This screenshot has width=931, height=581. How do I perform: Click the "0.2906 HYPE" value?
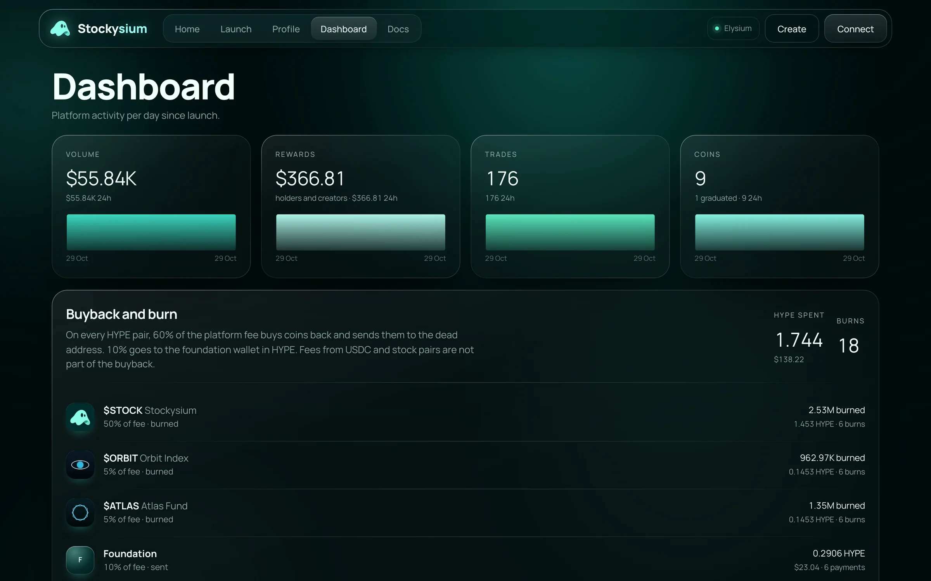pyautogui.click(x=839, y=553)
